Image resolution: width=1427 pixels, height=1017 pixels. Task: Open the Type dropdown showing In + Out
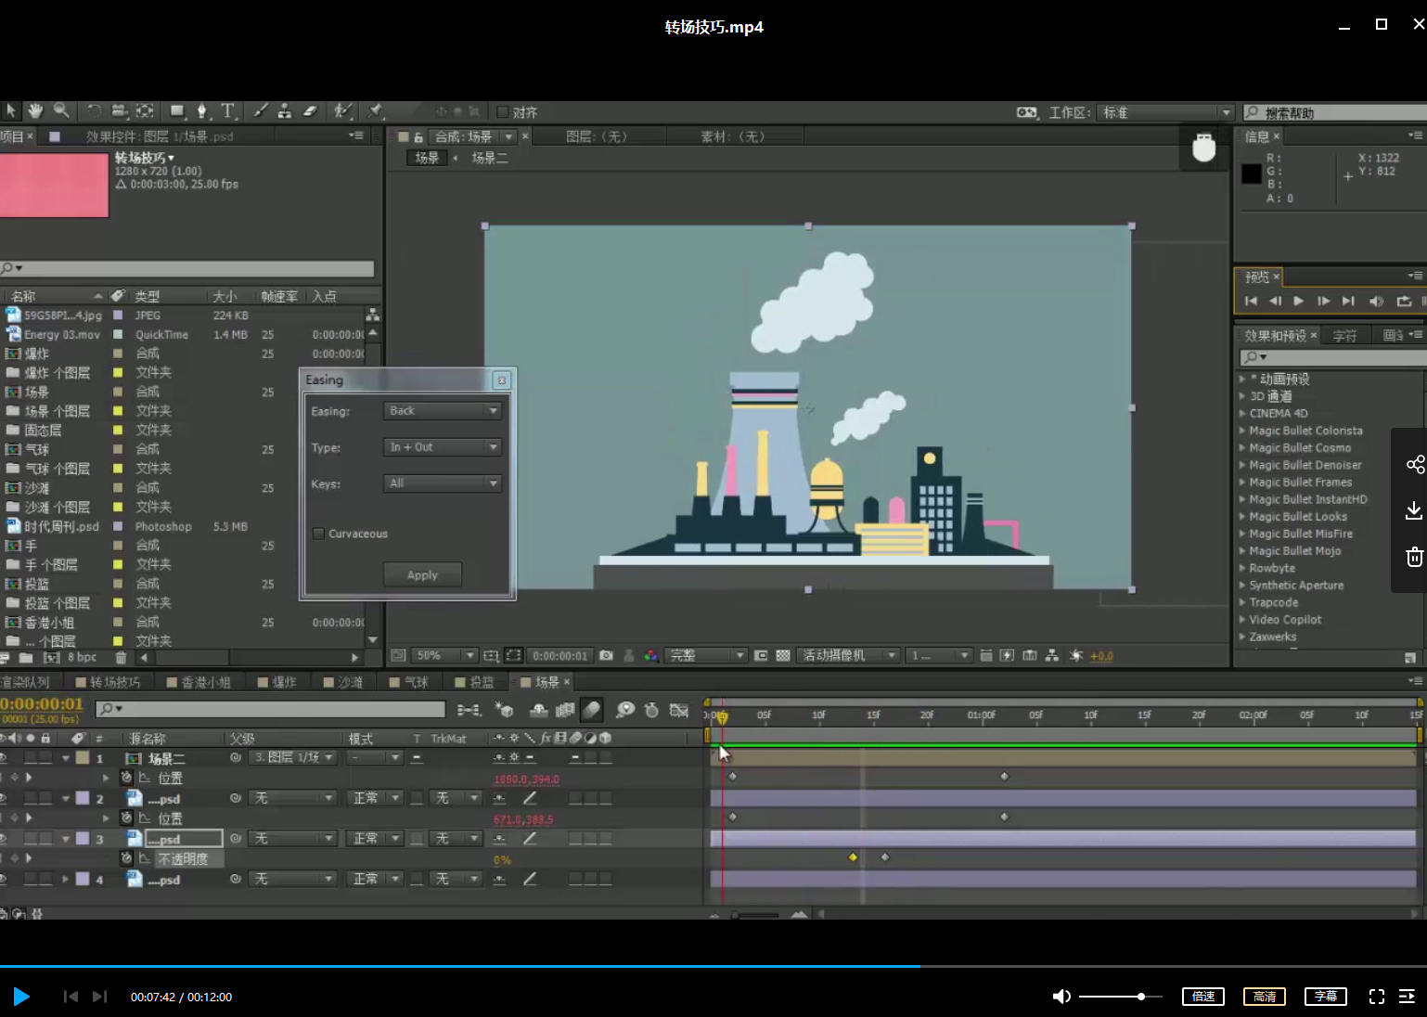443,447
